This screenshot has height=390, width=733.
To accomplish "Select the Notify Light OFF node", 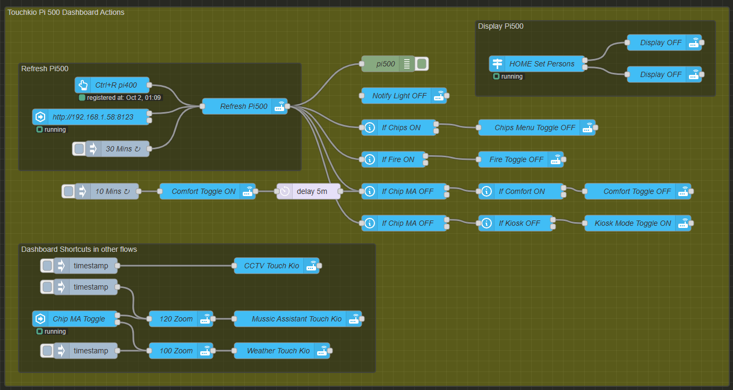I will (399, 96).
